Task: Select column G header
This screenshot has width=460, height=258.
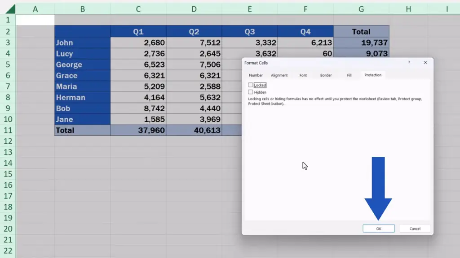Action: [x=361, y=9]
